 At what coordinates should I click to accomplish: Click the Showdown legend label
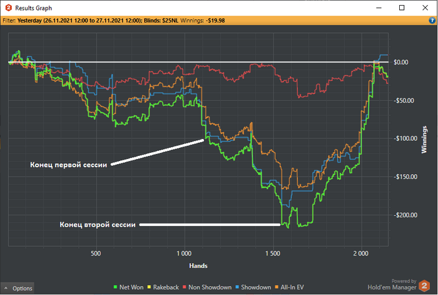256,287
